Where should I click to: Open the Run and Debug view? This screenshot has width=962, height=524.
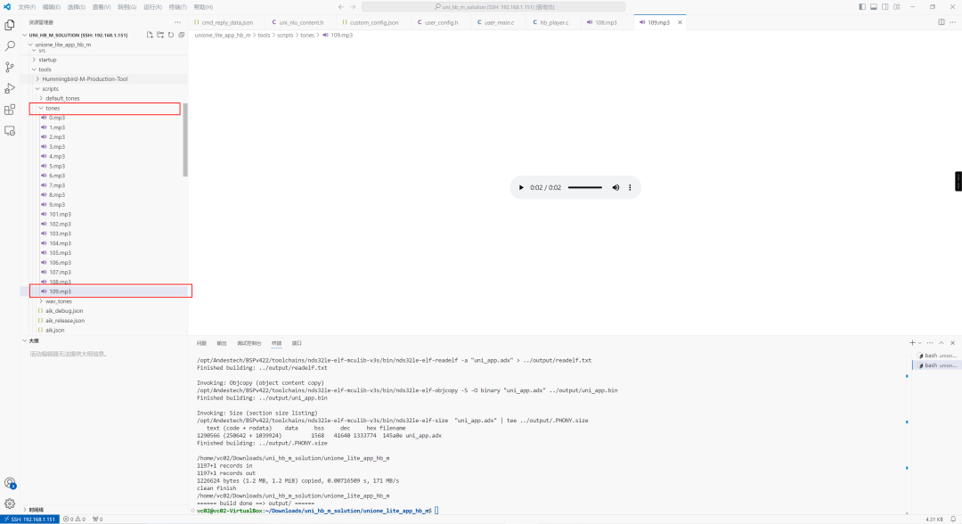[10, 88]
